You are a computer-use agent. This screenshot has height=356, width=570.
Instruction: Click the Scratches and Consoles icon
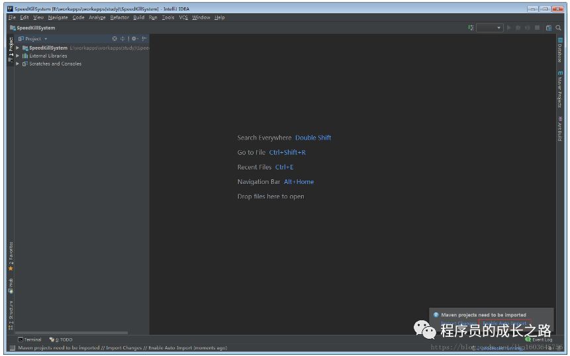click(x=25, y=64)
